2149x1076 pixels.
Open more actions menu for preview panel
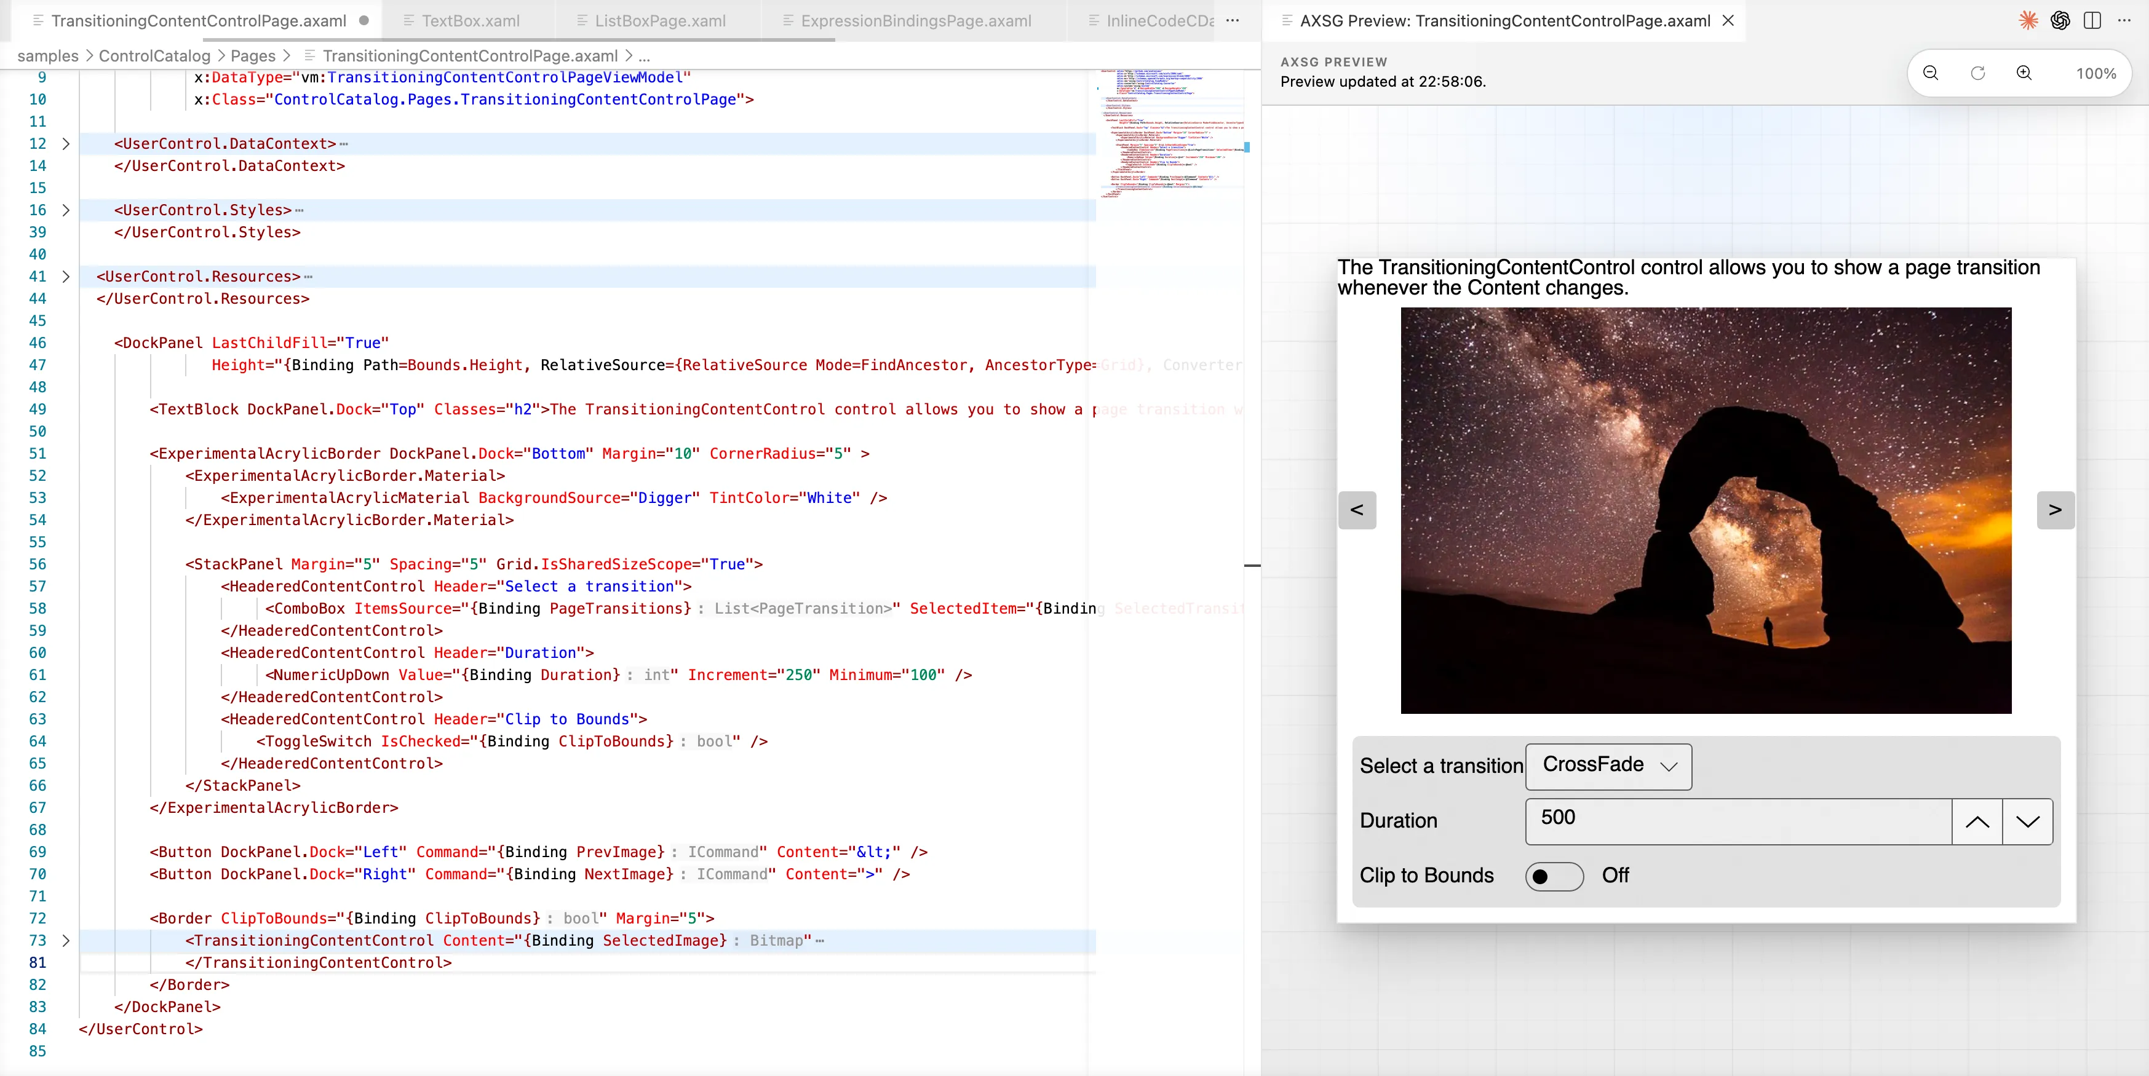point(2124,21)
